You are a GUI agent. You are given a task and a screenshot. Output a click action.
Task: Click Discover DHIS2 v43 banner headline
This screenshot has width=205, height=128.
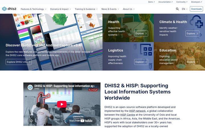44,45
